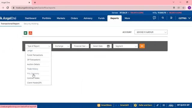Click the footer box icon before ARQ

[164, 105]
